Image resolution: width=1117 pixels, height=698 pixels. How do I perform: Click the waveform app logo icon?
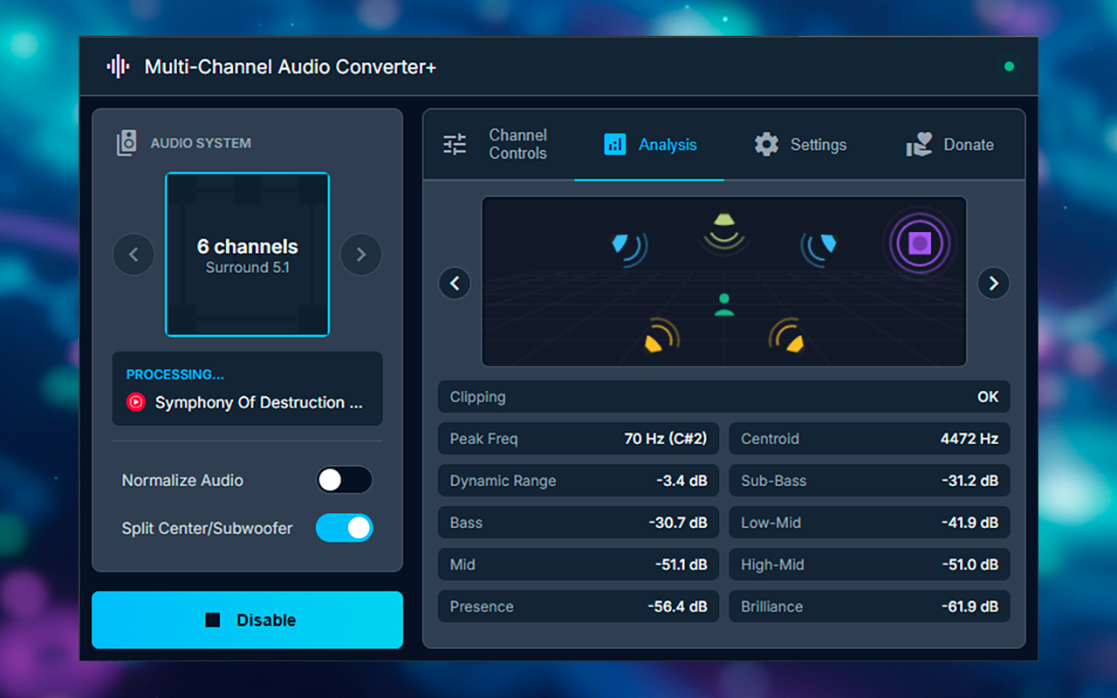[x=118, y=66]
